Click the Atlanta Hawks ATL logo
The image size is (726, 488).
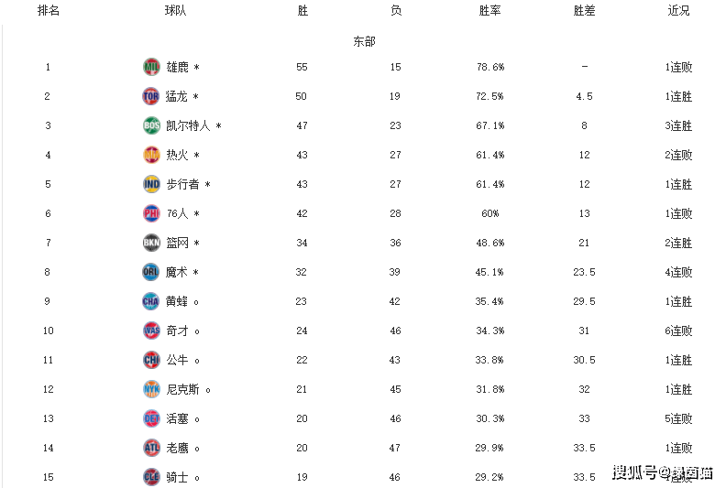[x=151, y=448]
